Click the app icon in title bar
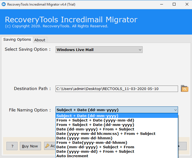Viewport: 192px width, 158px height. (3, 4)
